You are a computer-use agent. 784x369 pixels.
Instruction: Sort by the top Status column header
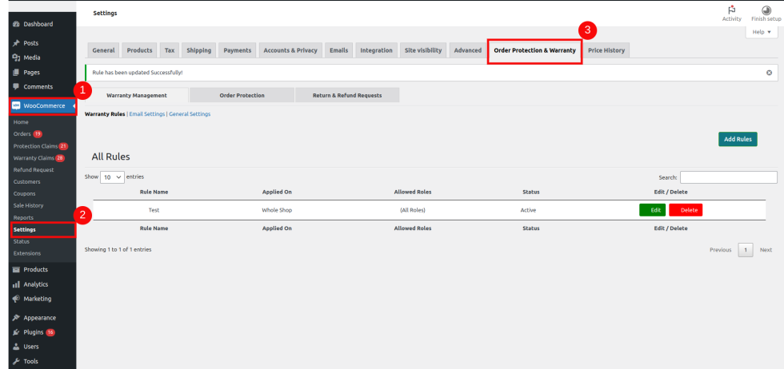(531, 192)
